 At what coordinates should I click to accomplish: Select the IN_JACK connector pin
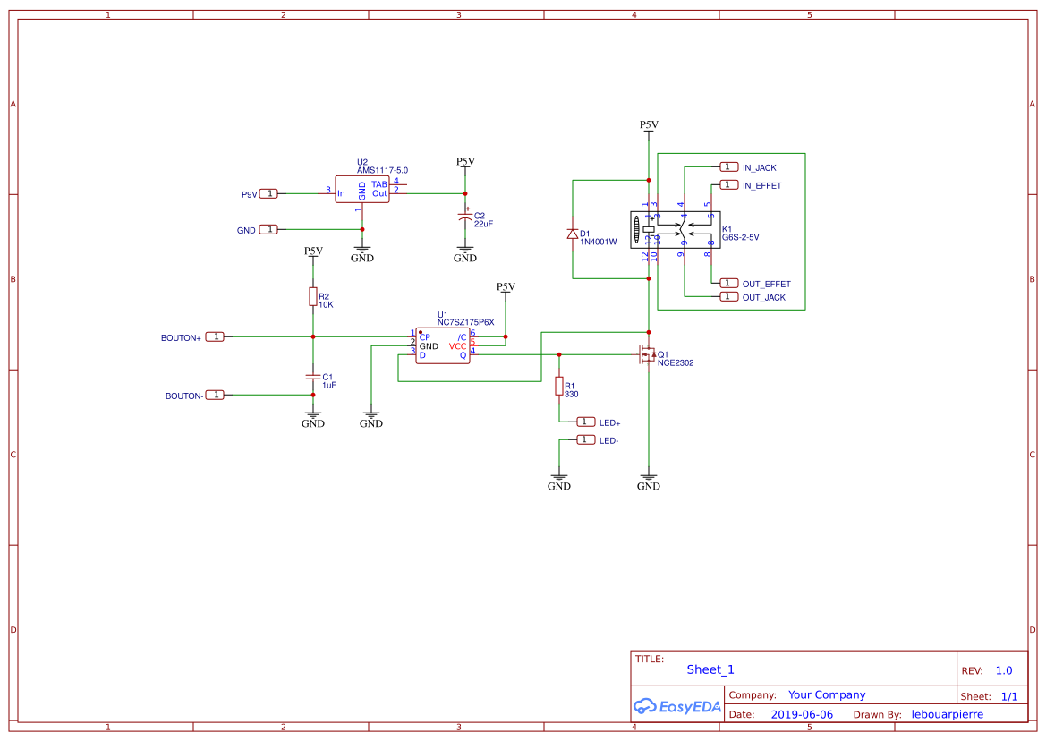[729, 166]
